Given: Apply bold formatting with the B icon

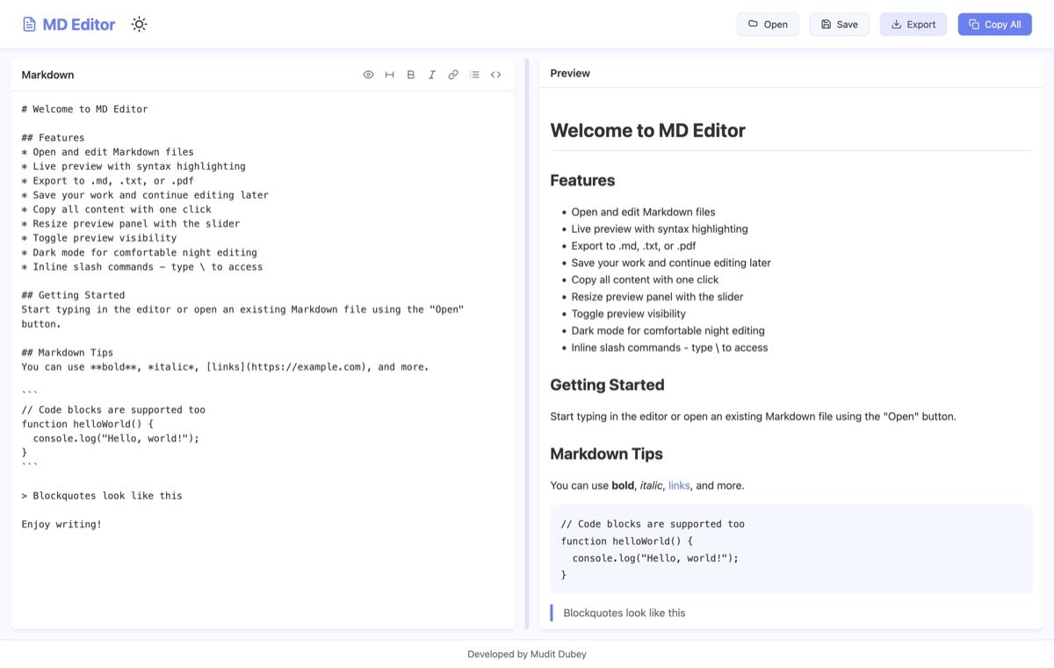Looking at the screenshot, I should [x=411, y=75].
